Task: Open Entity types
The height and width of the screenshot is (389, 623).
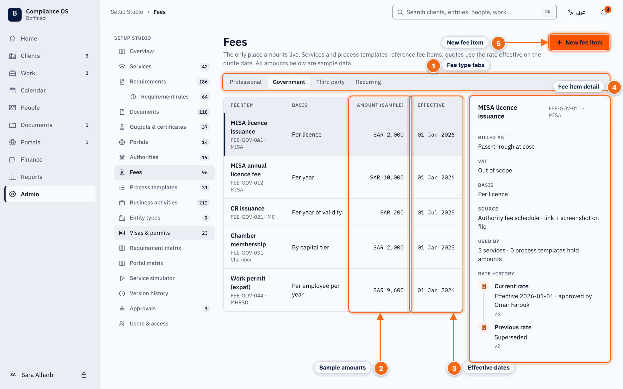Action: (164, 218)
